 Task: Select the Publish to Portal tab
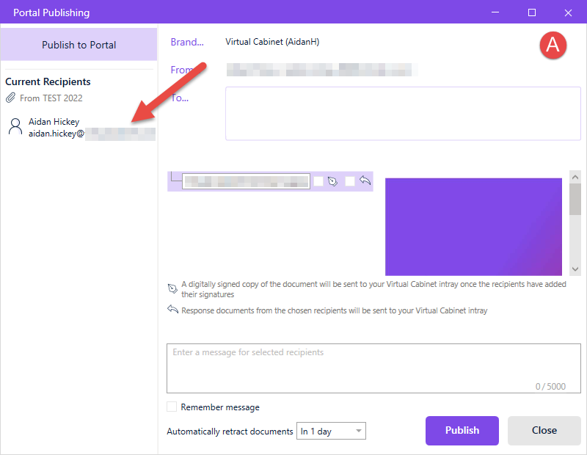(x=79, y=45)
